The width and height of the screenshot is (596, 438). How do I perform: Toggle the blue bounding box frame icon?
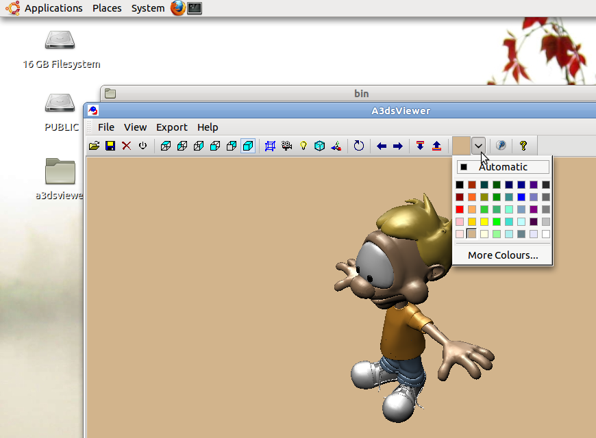click(270, 146)
